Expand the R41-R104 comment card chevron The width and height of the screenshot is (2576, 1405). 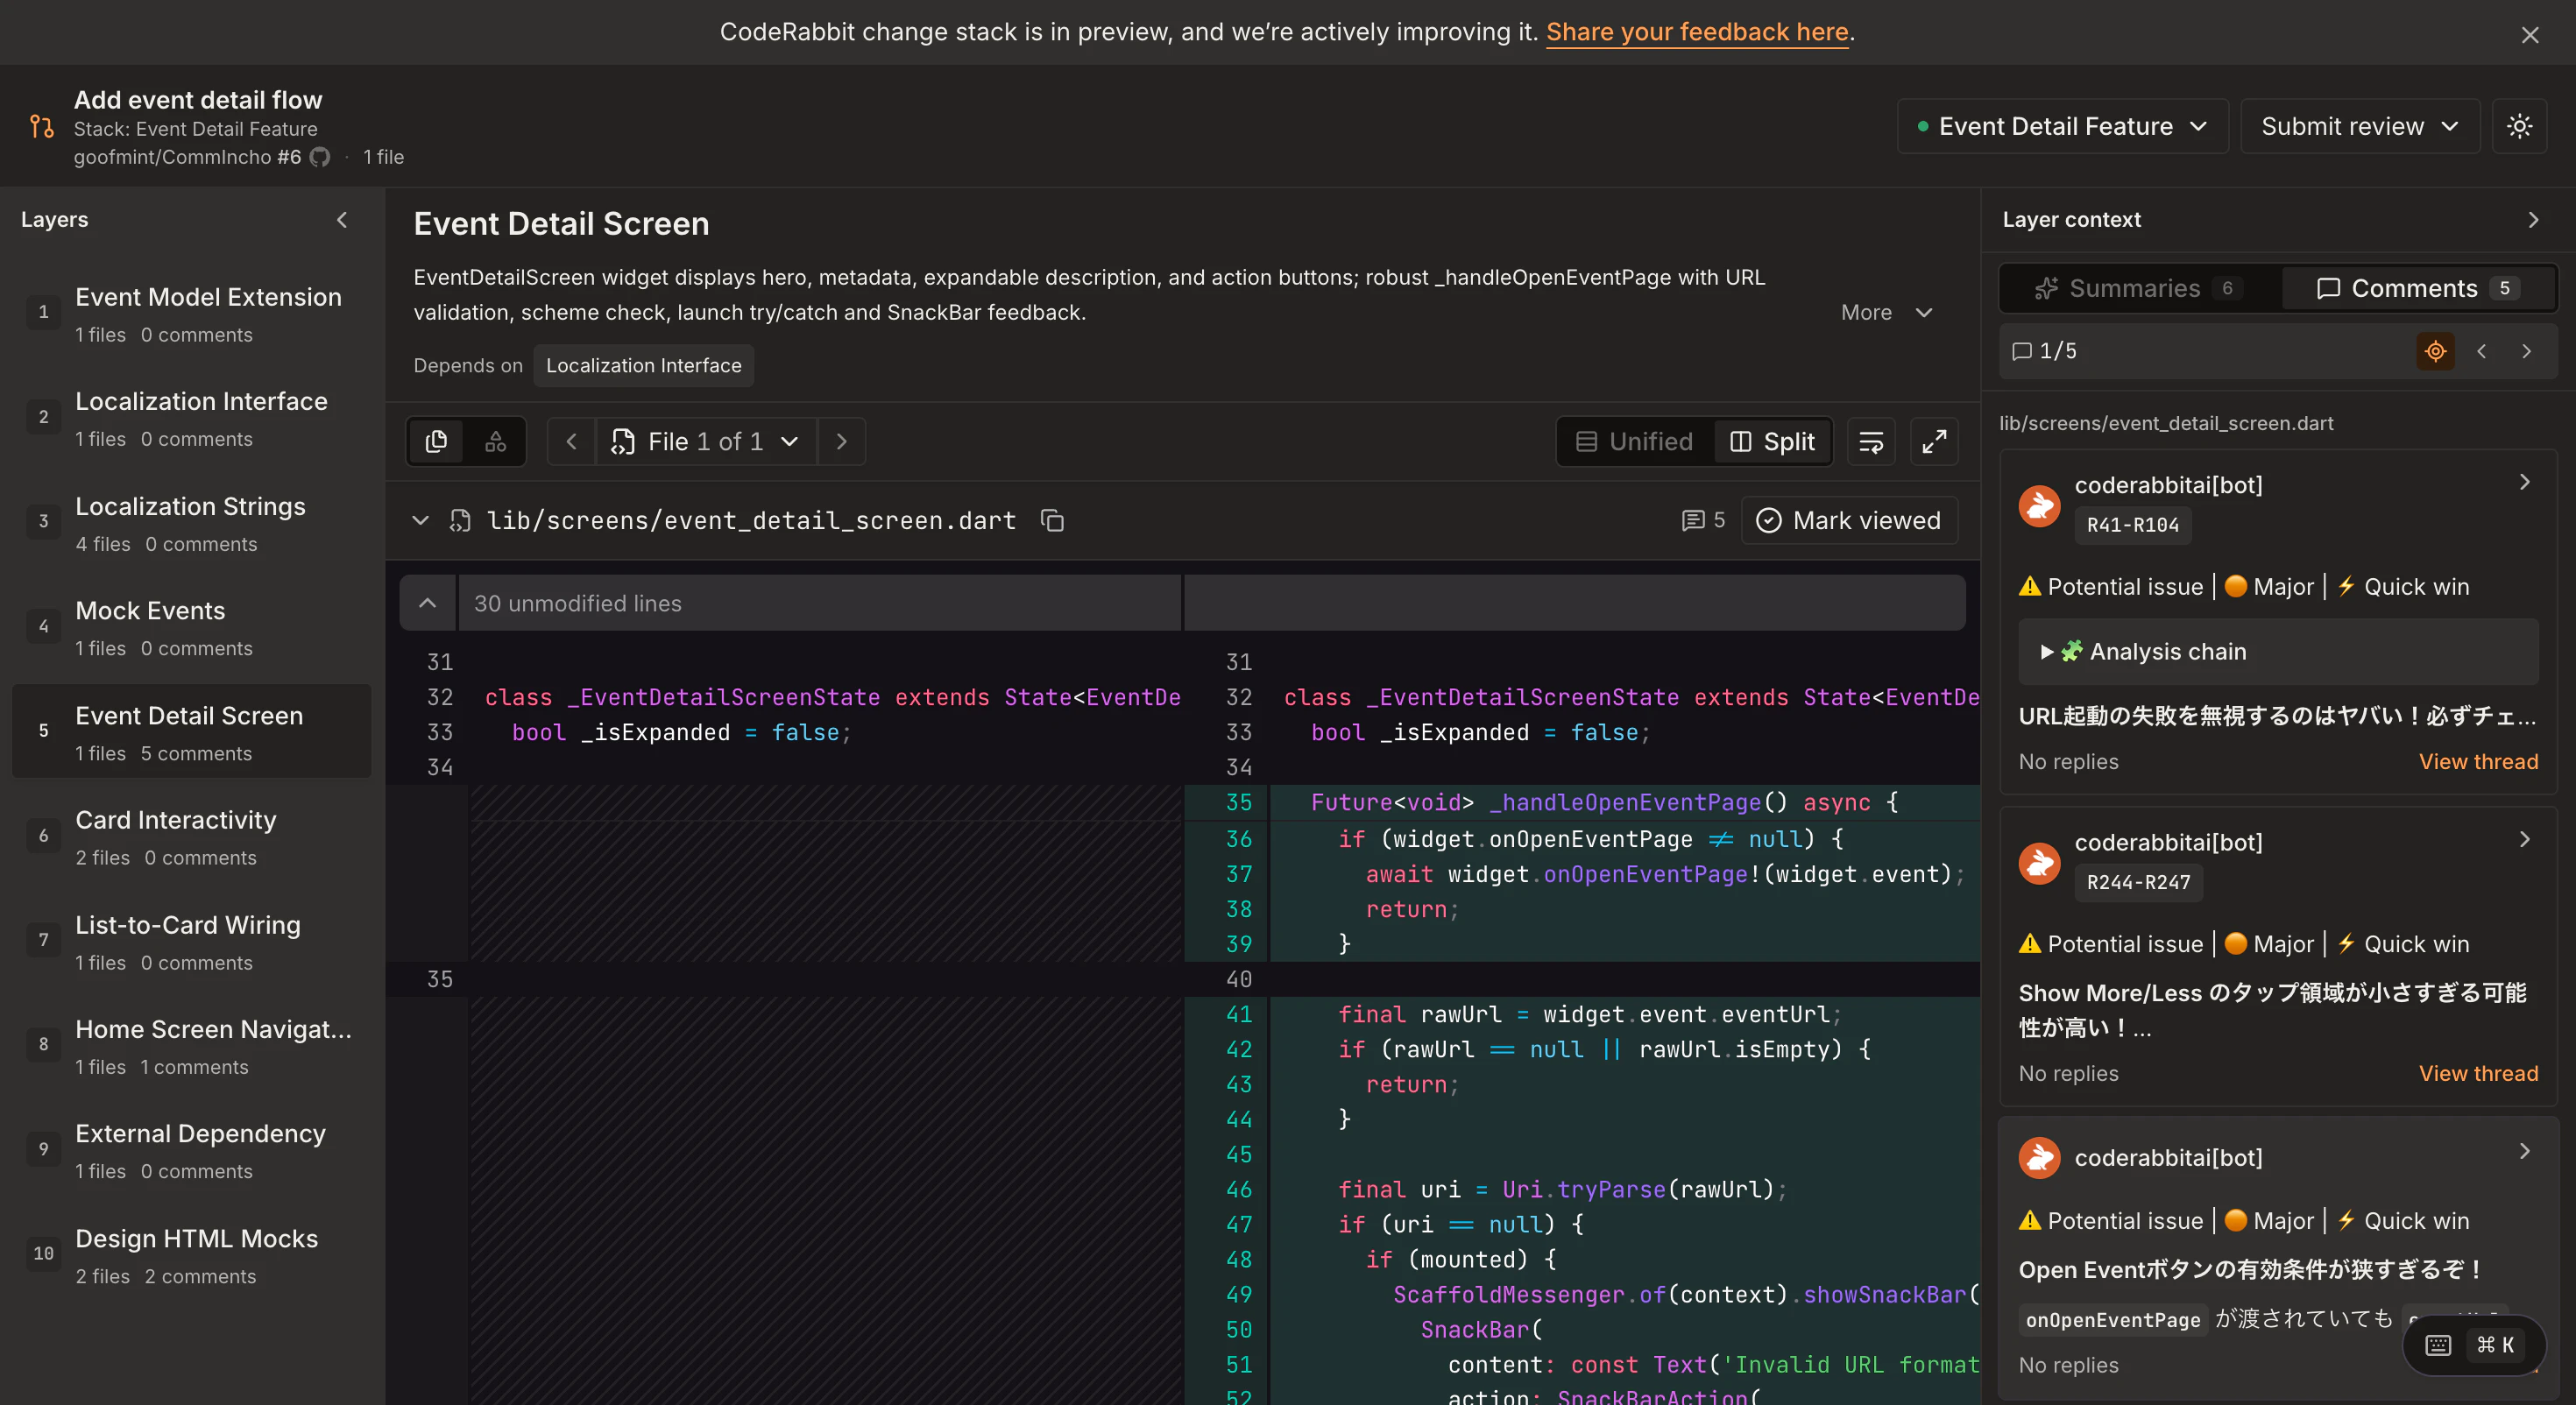(x=2525, y=482)
